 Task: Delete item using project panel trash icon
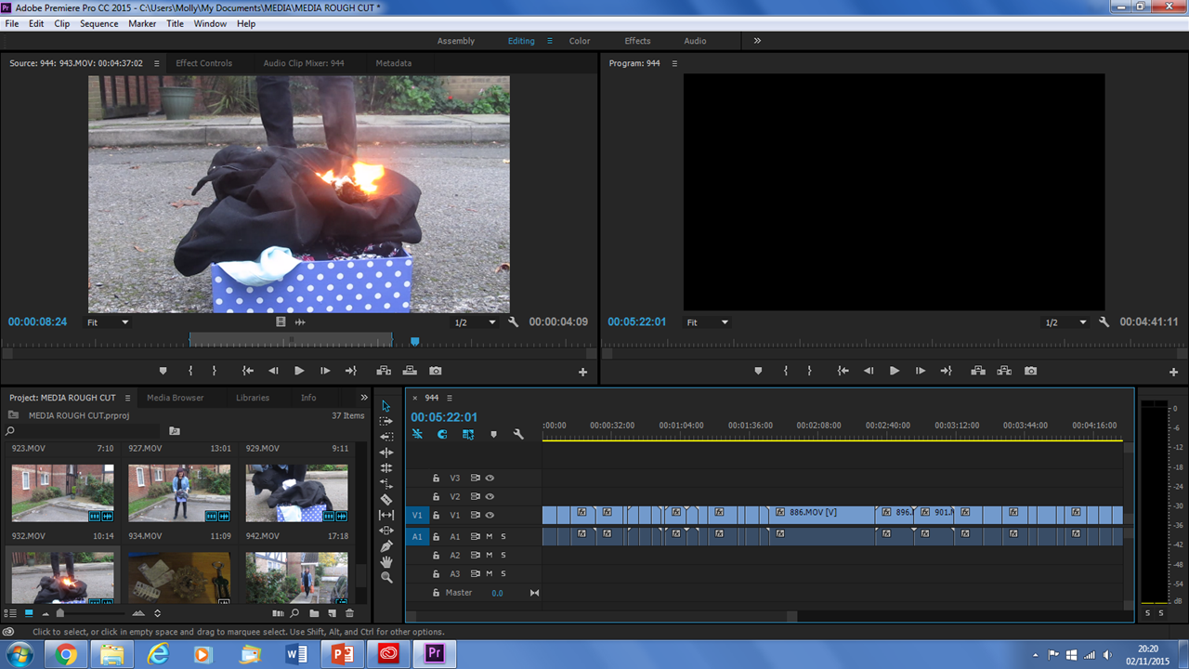[349, 613]
